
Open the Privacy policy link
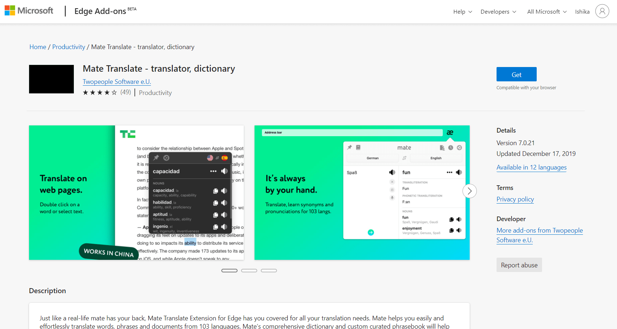515,199
